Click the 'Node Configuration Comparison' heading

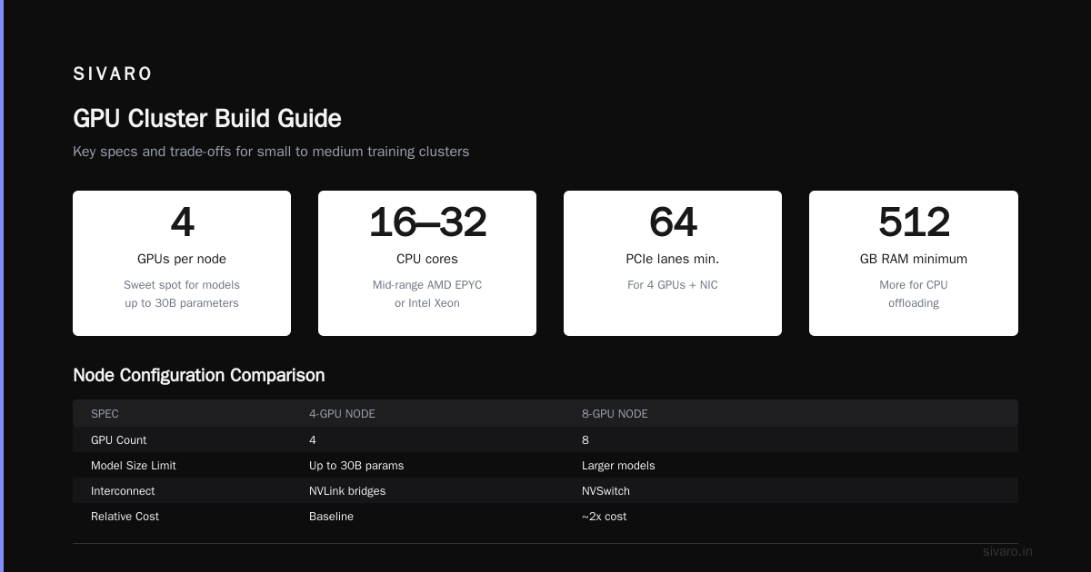point(198,375)
